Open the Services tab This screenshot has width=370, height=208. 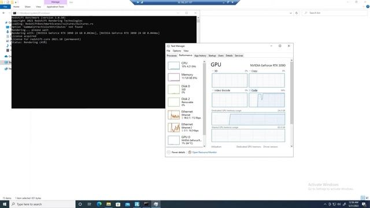click(239, 55)
